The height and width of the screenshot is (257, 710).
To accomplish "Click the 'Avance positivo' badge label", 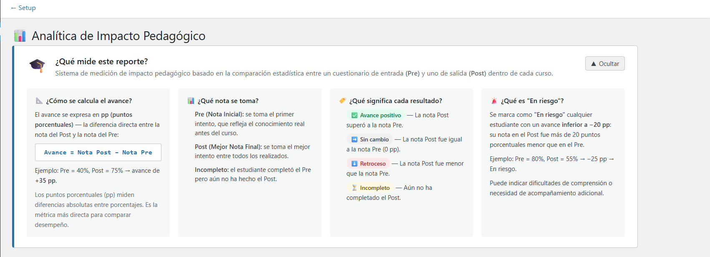I will 380,115.
